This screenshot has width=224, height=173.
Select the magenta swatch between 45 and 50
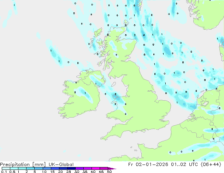pyautogui.click(x=104, y=168)
